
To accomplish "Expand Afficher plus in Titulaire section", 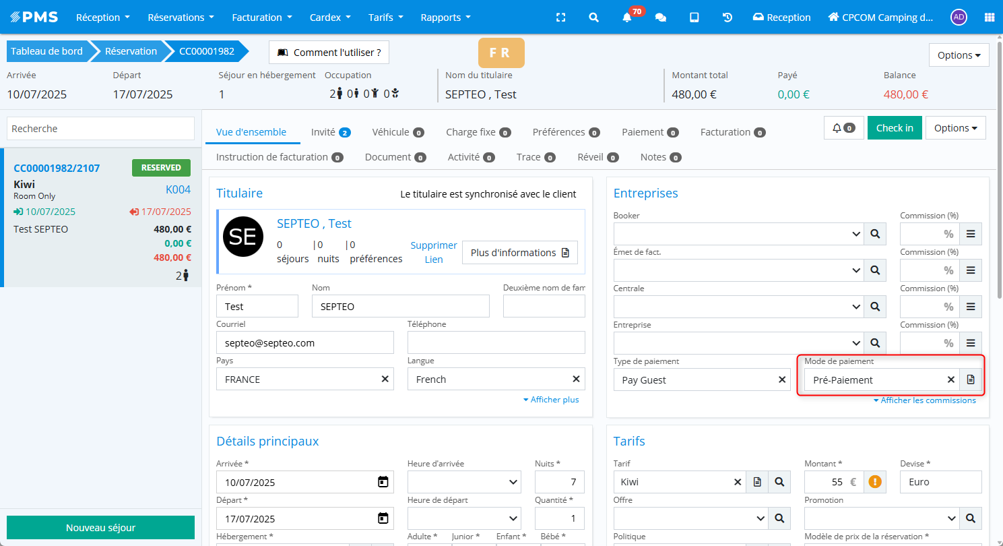I will (x=550, y=400).
